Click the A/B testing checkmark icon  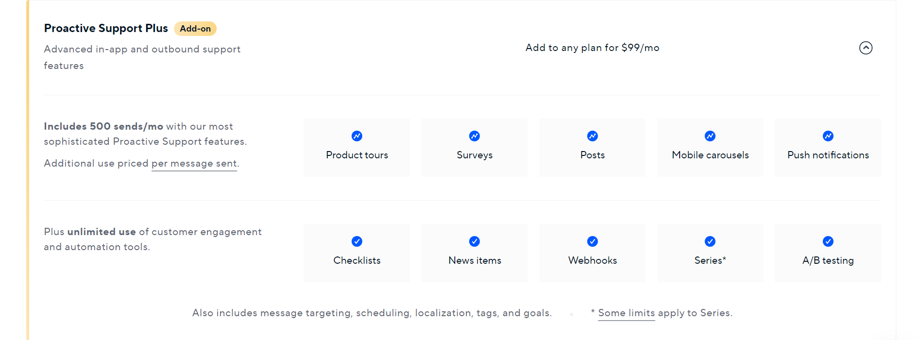coord(827,241)
